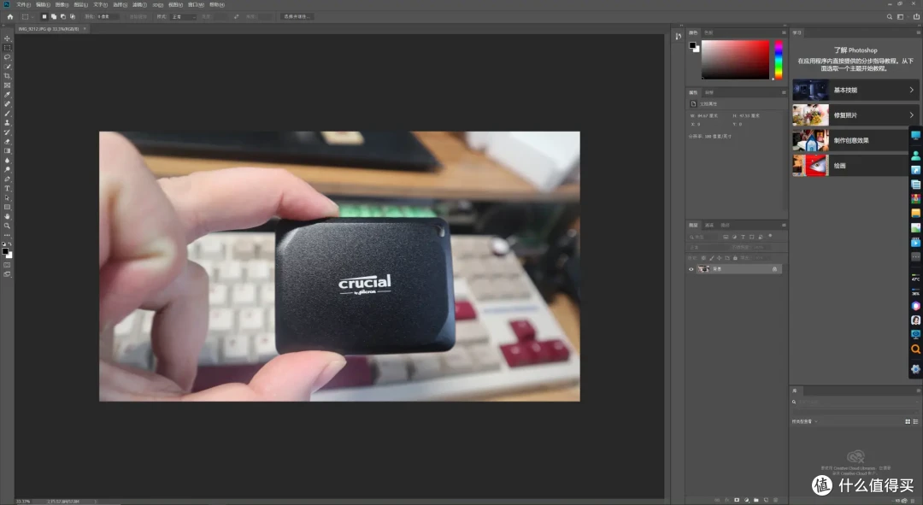Choose New Selection mode in options bar
The height and width of the screenshot is (505, 923).
pyautogui.click(x=44, y=16)
